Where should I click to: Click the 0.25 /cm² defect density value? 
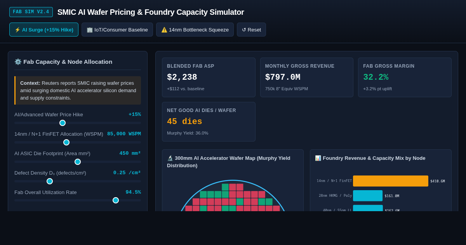click(x=127, y=173)
